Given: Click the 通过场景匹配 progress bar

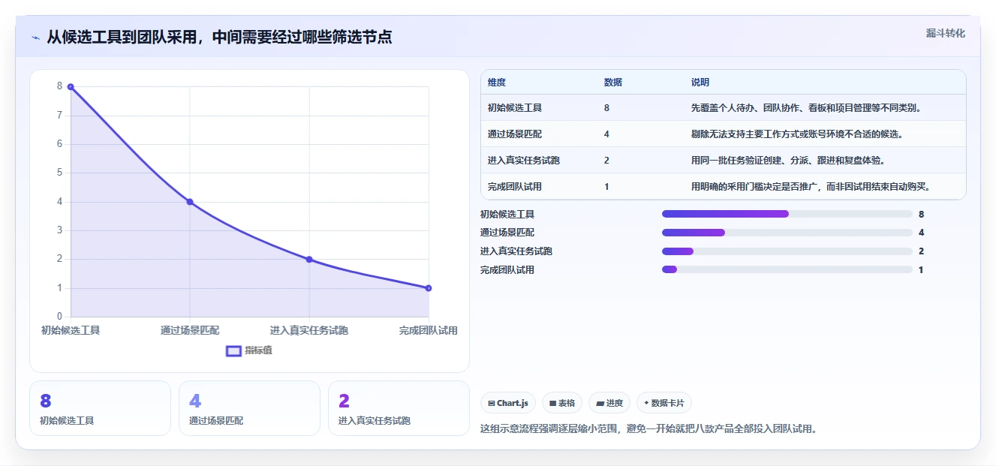Looking at the screenshot, I should pos(787,233).
